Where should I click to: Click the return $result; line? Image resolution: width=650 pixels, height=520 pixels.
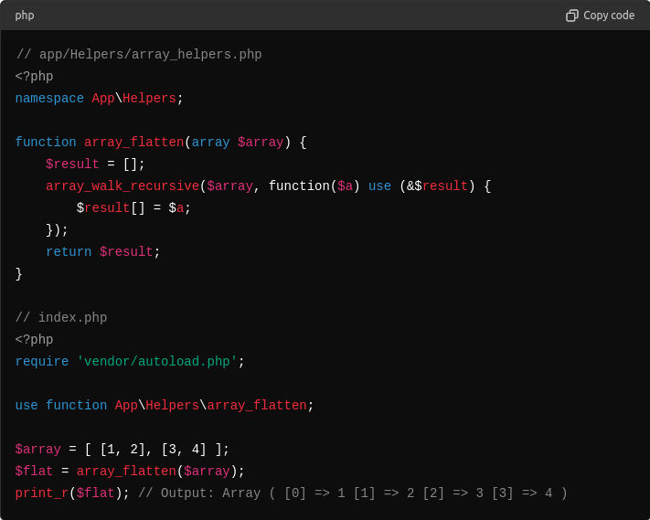102,252
